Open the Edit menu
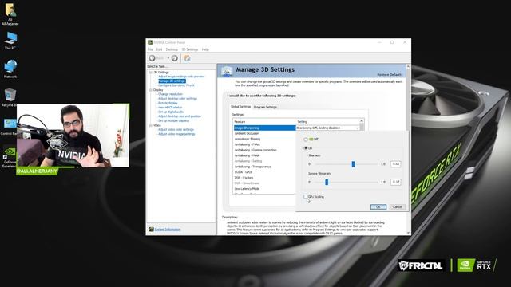 click(x=159, y=49)
